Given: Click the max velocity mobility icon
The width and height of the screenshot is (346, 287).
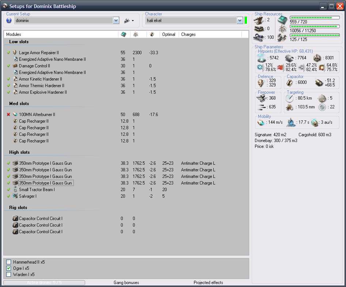Looking at the screenshot, I should pyautogui.click(x=261, y=122).
